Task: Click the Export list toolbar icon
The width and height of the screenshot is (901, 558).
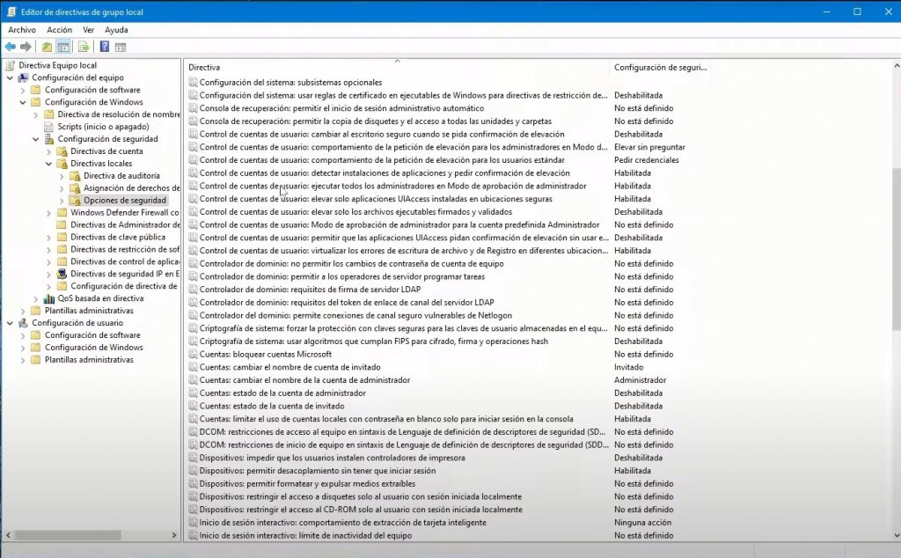Action: [84, 47]
